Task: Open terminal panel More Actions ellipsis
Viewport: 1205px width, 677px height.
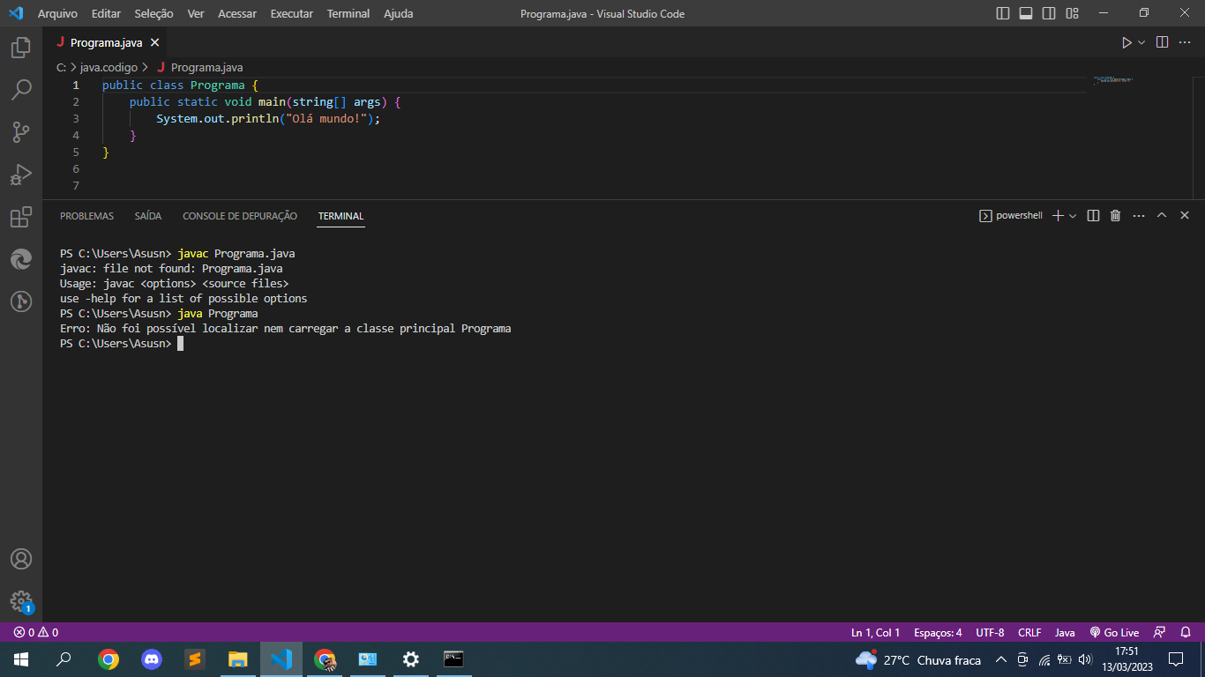Action: pyautogui.click(x=1139, y=215)
